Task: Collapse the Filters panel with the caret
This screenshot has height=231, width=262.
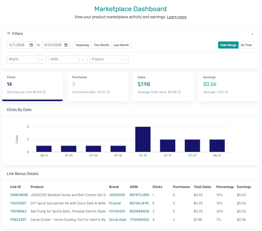Action: pyautogui.click(x=253, y=34)
